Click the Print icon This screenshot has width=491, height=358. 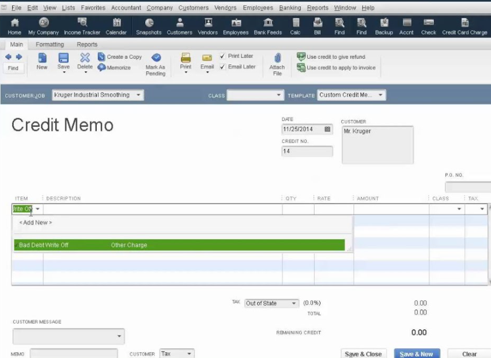(x=186, y=61)
